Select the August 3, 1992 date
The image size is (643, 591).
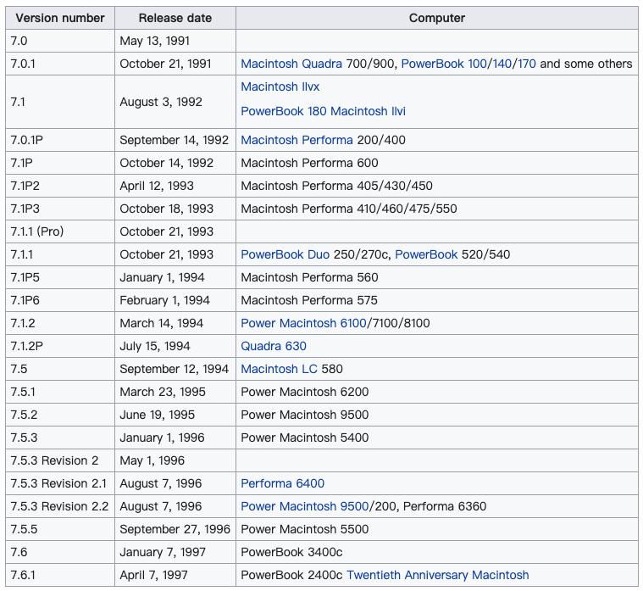pos(175,102)
